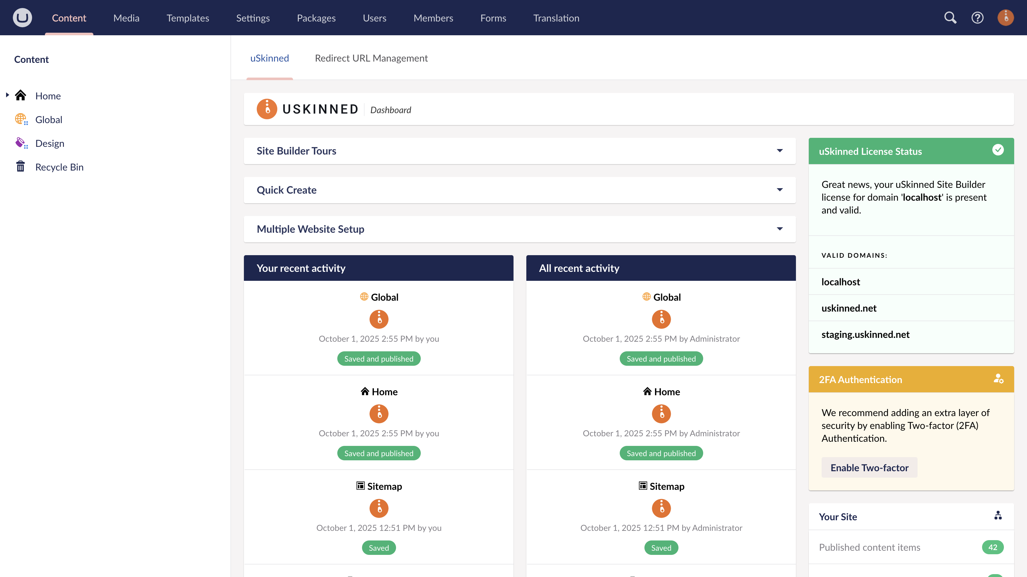Viewport: 1027px width, 577px height.
Task: Click the 2FA Authentication user-settings icon
Action: pos(998,379)
